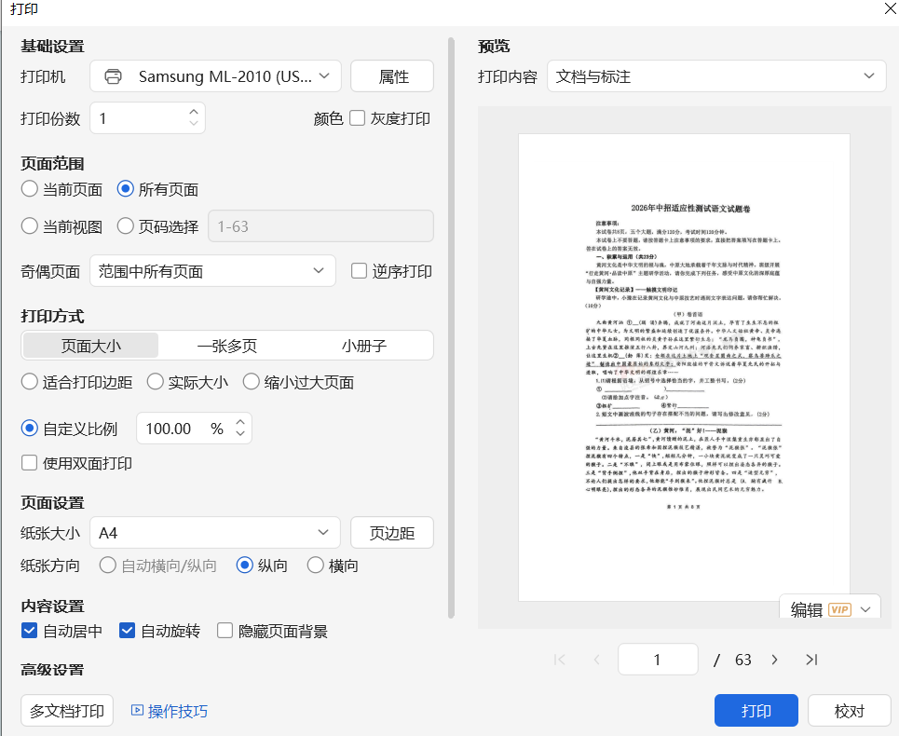Open 页边距 settings button

(x=392, y=533)
